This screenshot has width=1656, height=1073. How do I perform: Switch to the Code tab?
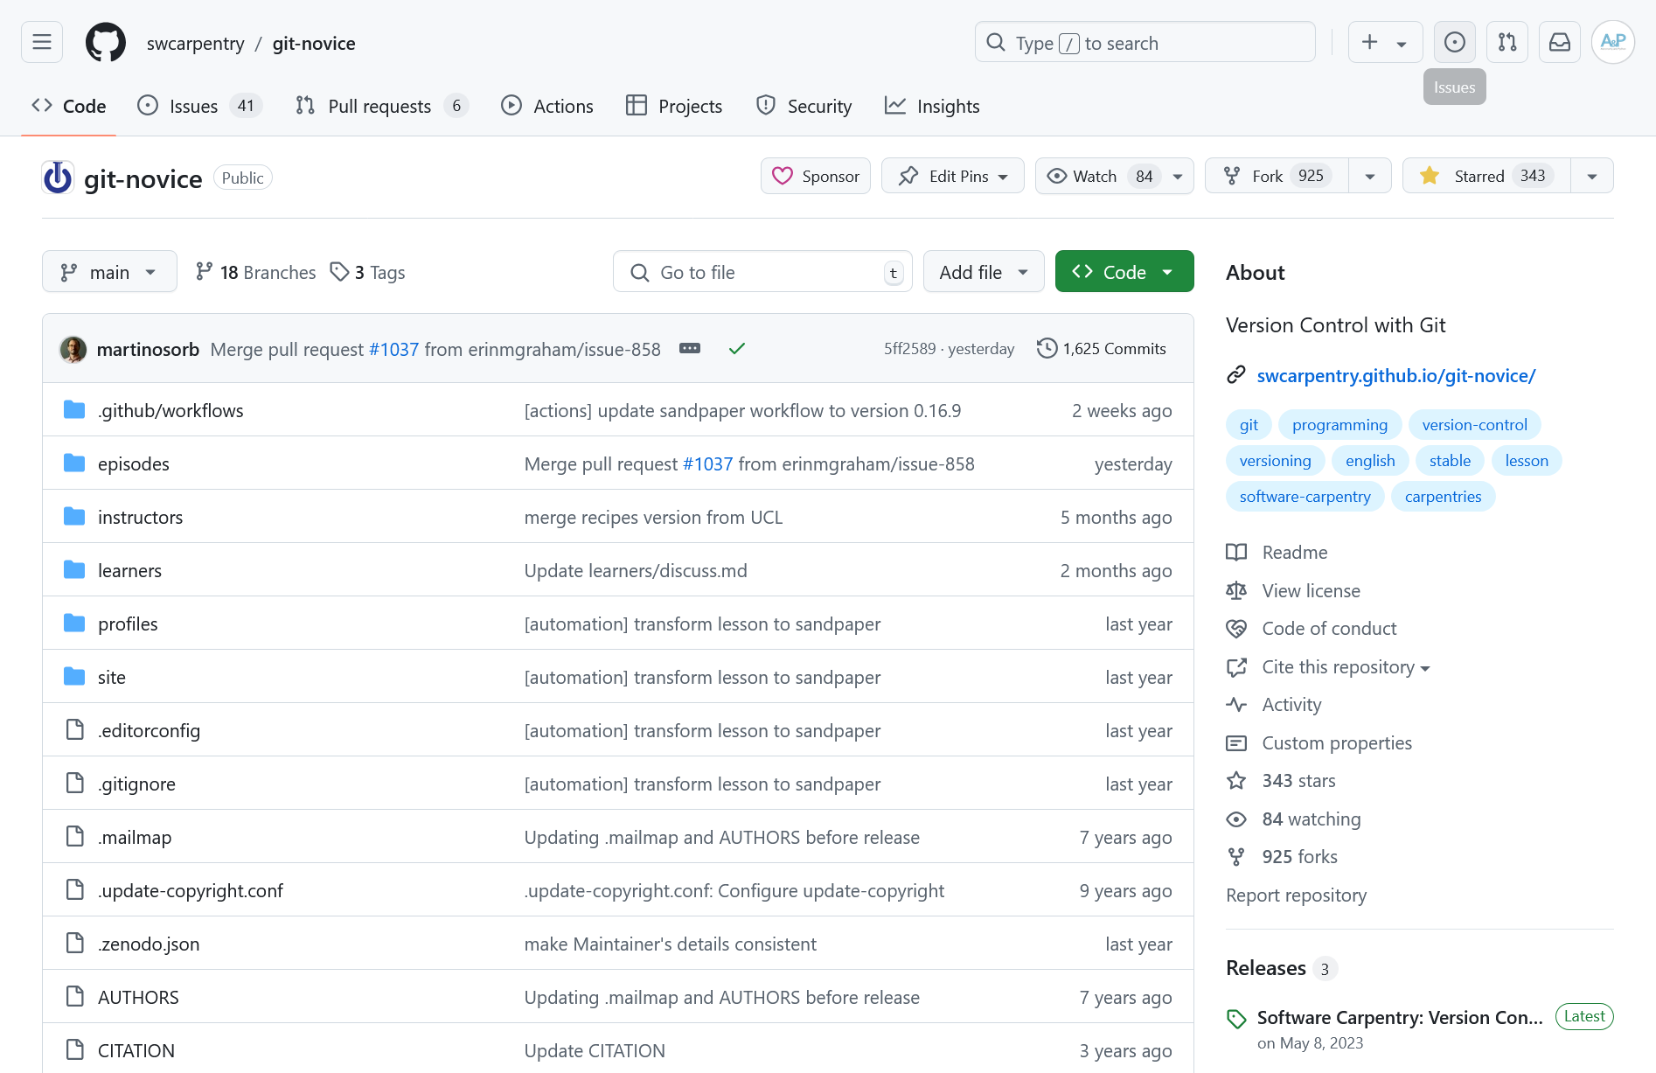pyautogui.click(x=69, y=106)
